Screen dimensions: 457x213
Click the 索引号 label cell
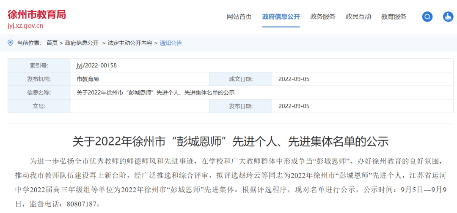click(39, 65)
